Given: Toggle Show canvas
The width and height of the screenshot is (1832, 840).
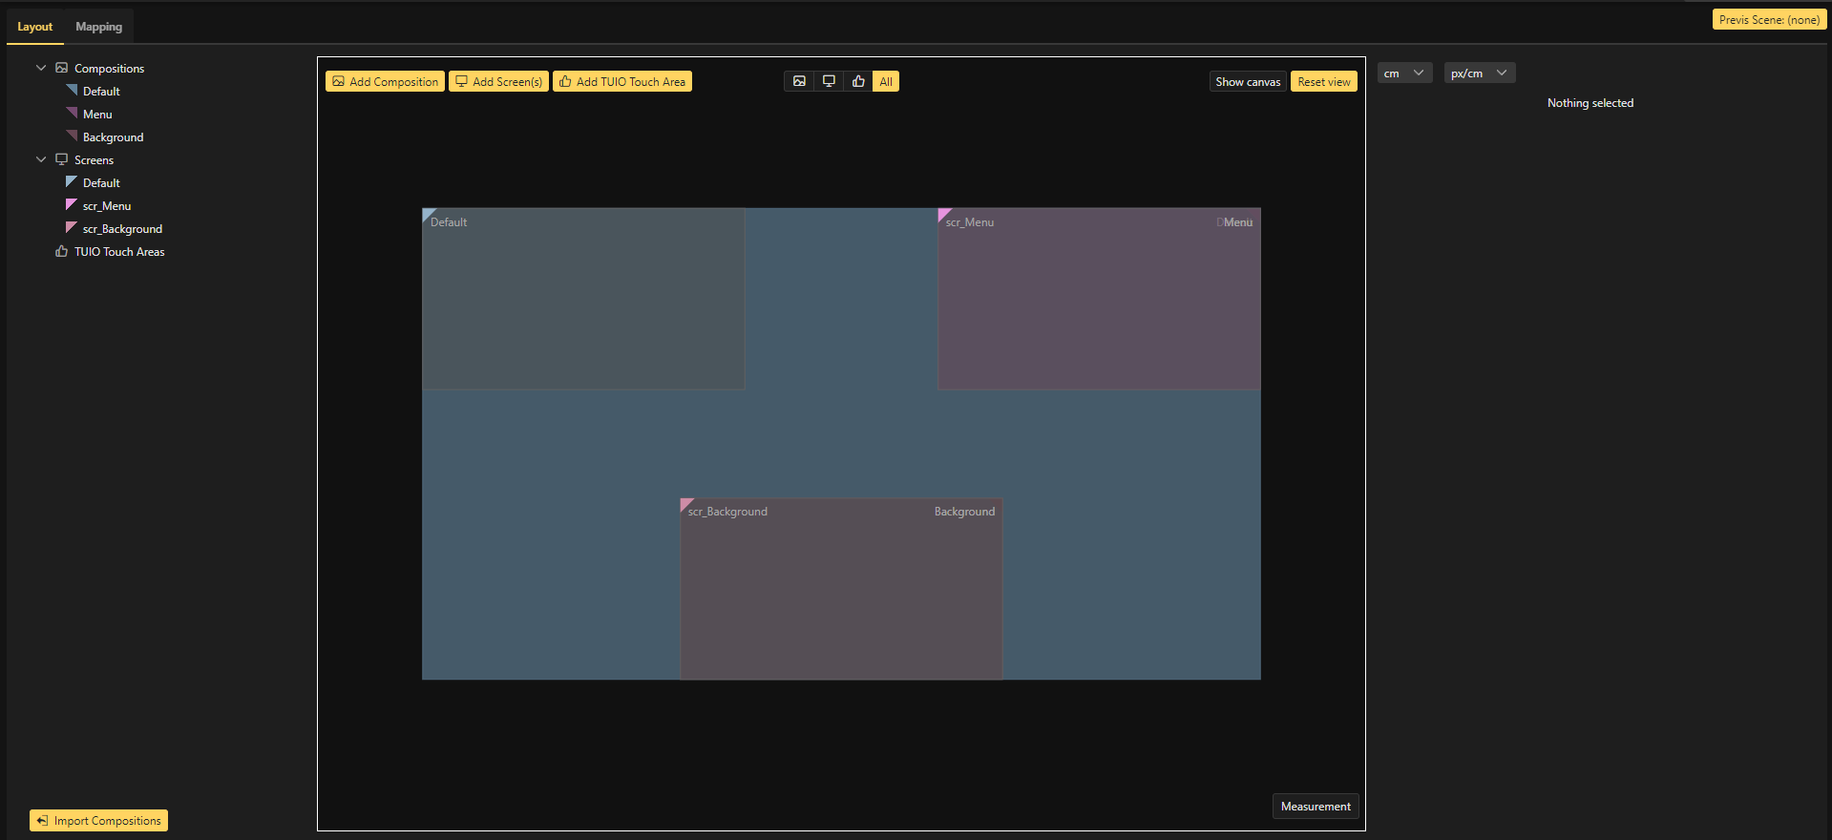Looking at the screenshot, I should click(x=1248, y=82).
